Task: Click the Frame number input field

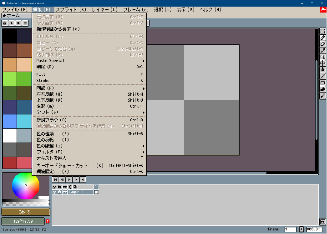Action: click(290, 229)
